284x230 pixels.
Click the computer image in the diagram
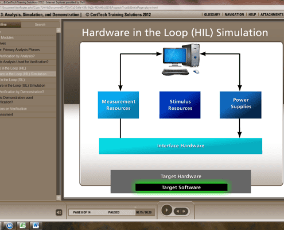(181, 59)
